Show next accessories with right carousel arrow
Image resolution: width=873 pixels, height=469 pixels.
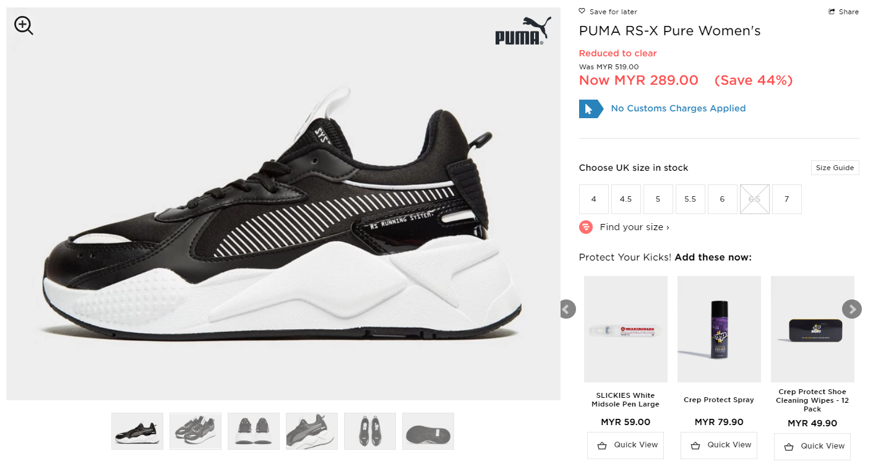852,309
